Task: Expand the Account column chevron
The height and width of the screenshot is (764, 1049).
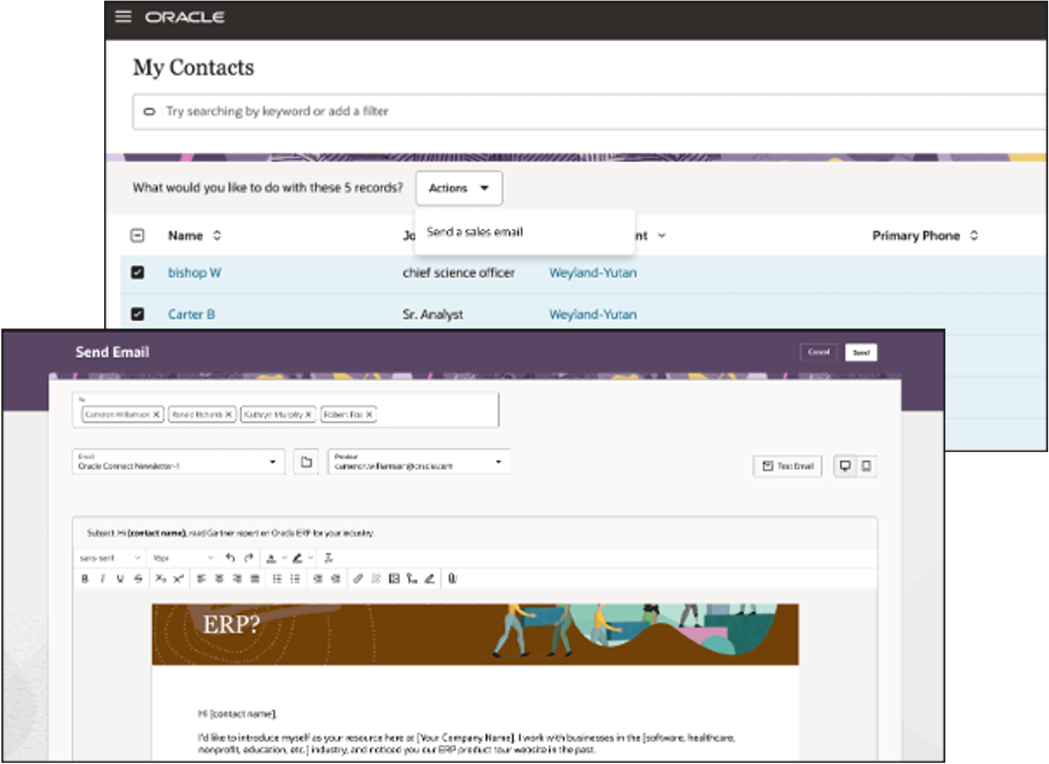Action: (x=662, y=235)
